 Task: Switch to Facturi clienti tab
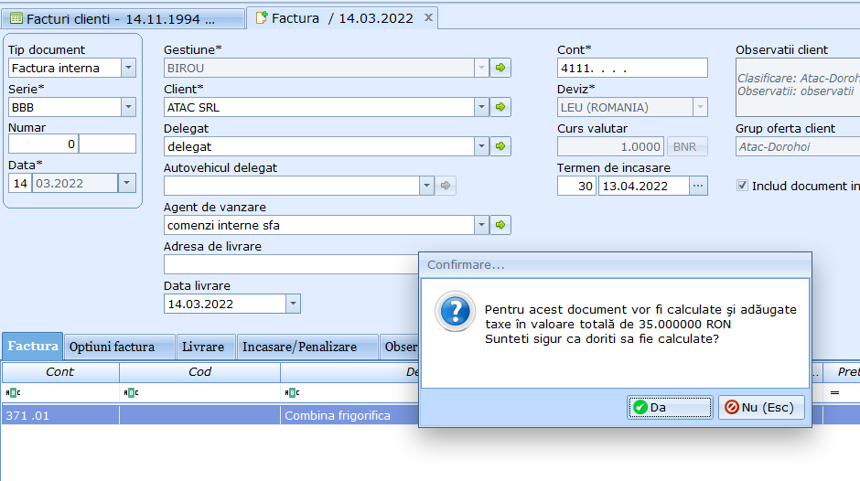123,18
